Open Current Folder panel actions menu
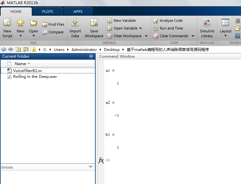241x184 pixels. 91,56
